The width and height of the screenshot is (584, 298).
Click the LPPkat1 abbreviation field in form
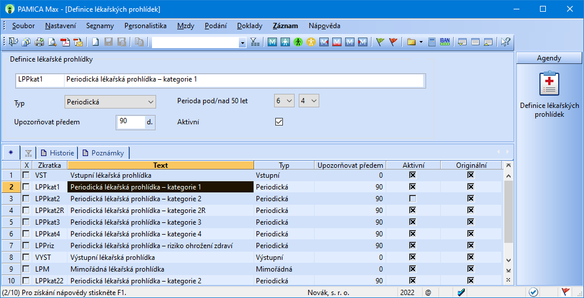[x=40, y=80]
